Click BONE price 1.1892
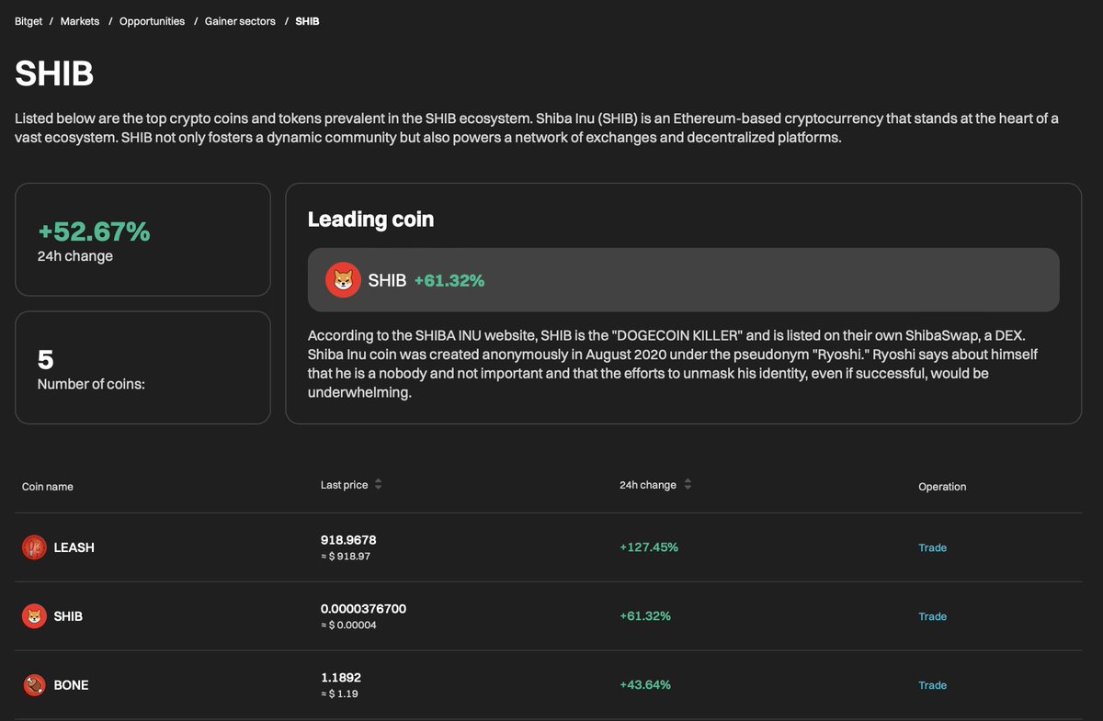Image resolution: width=1103 pixels, height=721 pixels. 341,678
